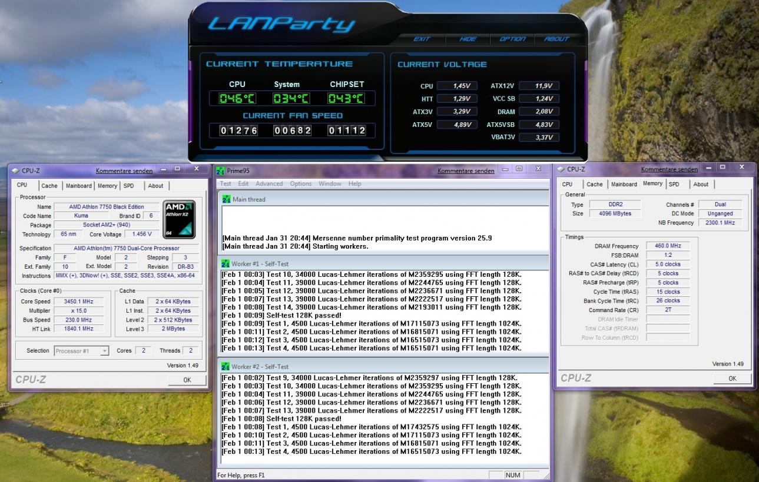Expand the Processor #1 selection dropdown
The image size is (759, 482).
[104, 351]
